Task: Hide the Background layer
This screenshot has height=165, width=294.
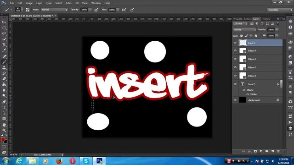Action: coord(235,100)
